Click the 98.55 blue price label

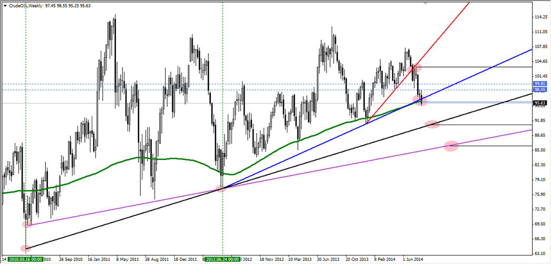(539, 90)
